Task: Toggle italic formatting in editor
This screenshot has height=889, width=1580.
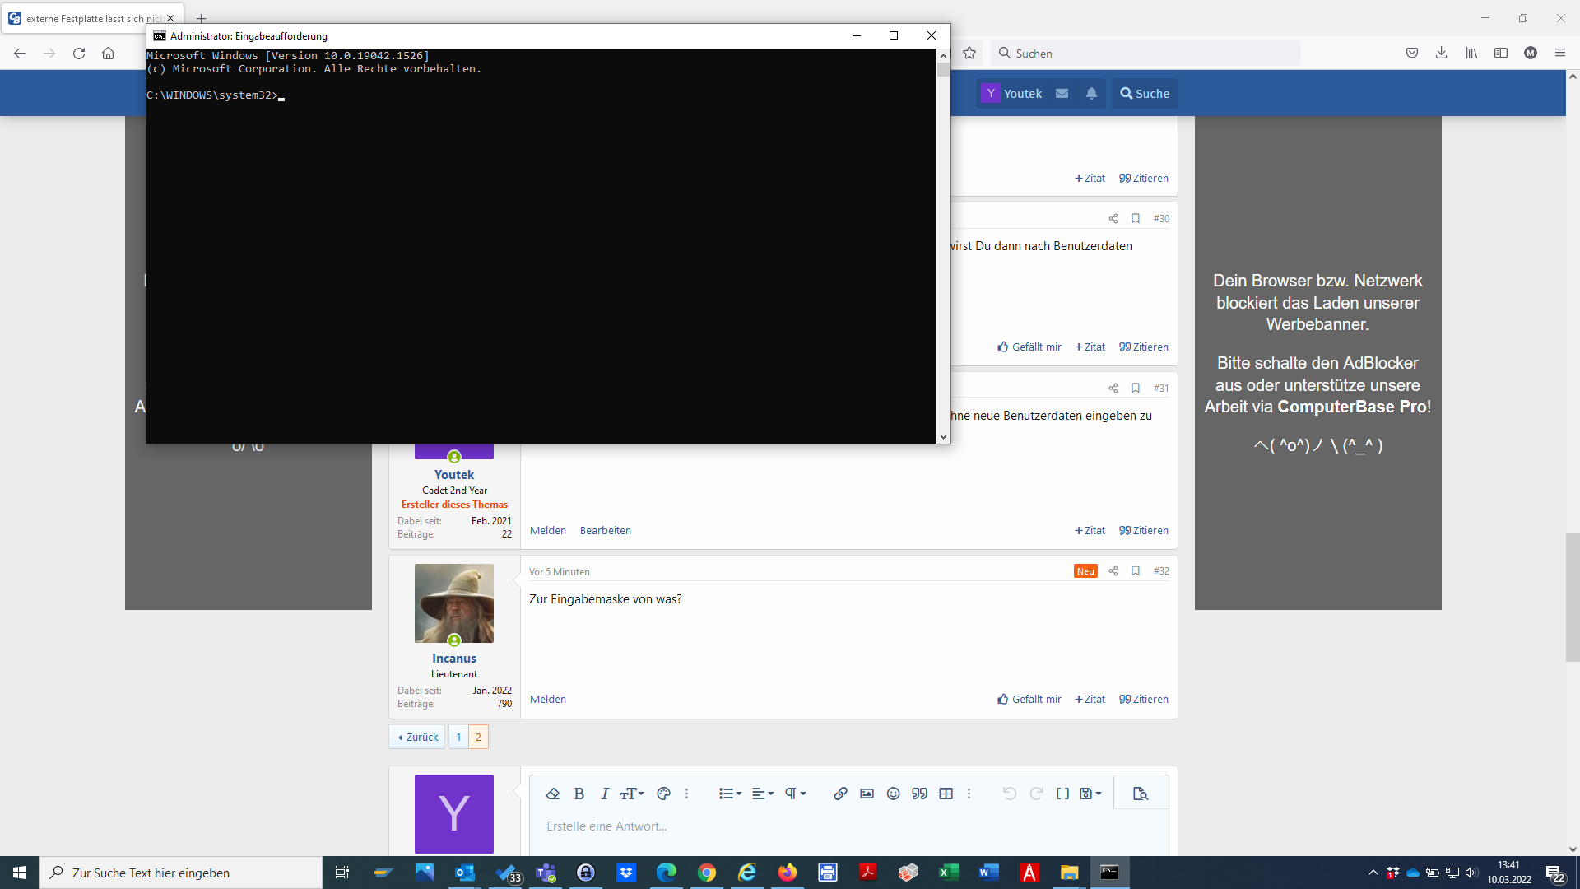Action: [x=605, y=794]
